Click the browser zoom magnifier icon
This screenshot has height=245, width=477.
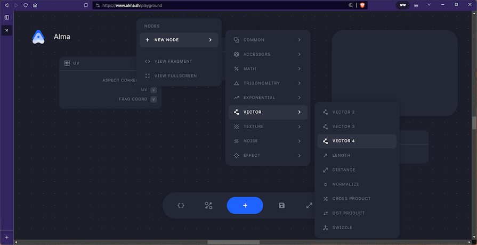(x=351, y=5)
